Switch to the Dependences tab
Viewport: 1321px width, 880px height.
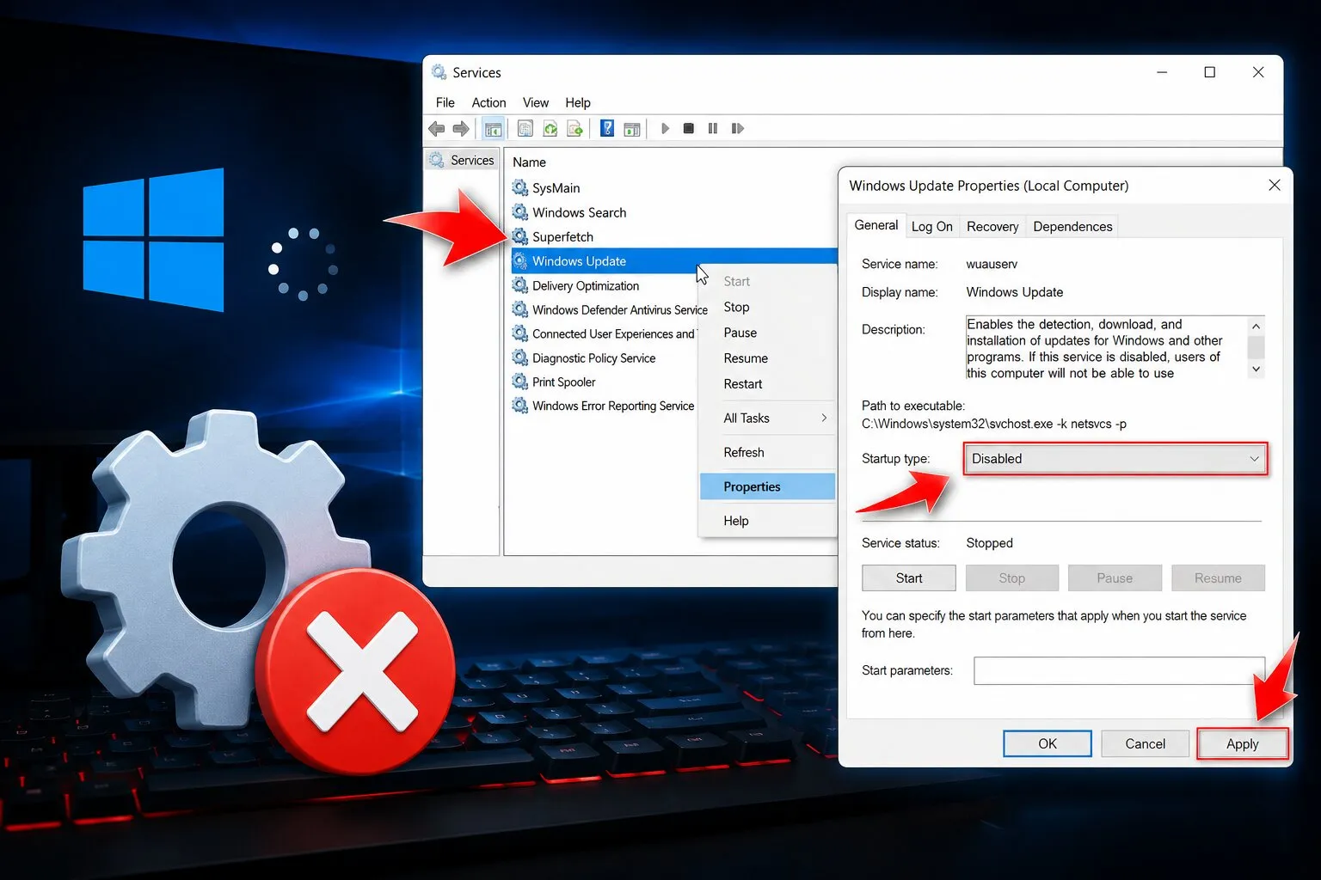coord(1072,226)
